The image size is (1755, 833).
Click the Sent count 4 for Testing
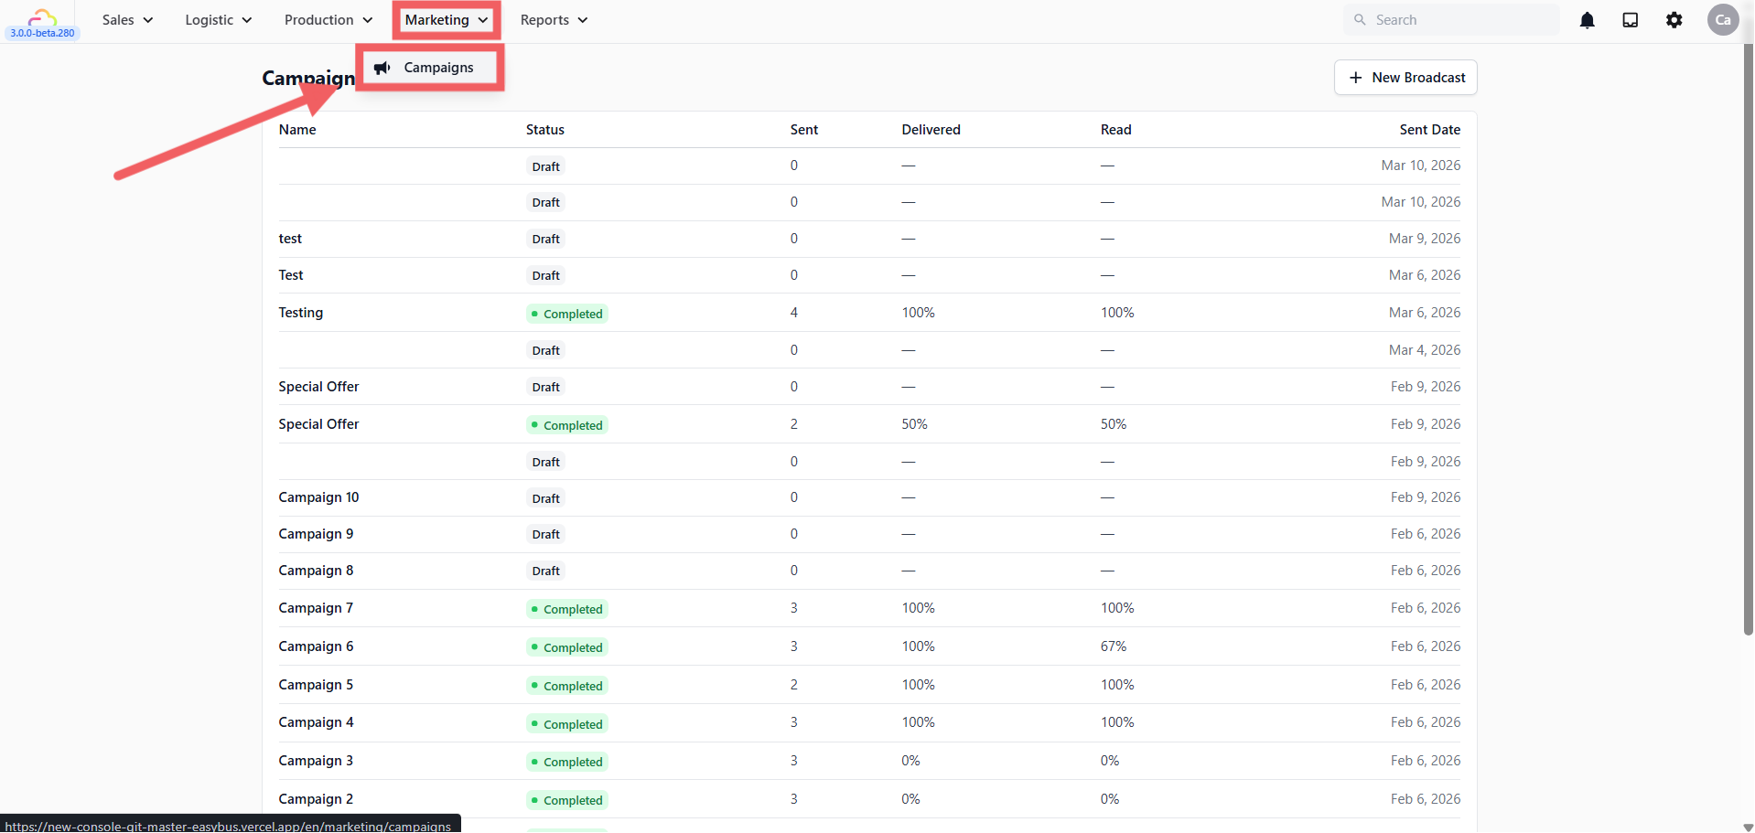click(x=794, y=313)
